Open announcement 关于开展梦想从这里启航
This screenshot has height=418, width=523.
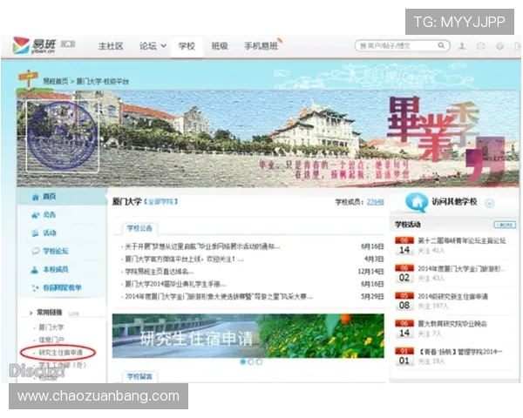click(x=202, y=246)
